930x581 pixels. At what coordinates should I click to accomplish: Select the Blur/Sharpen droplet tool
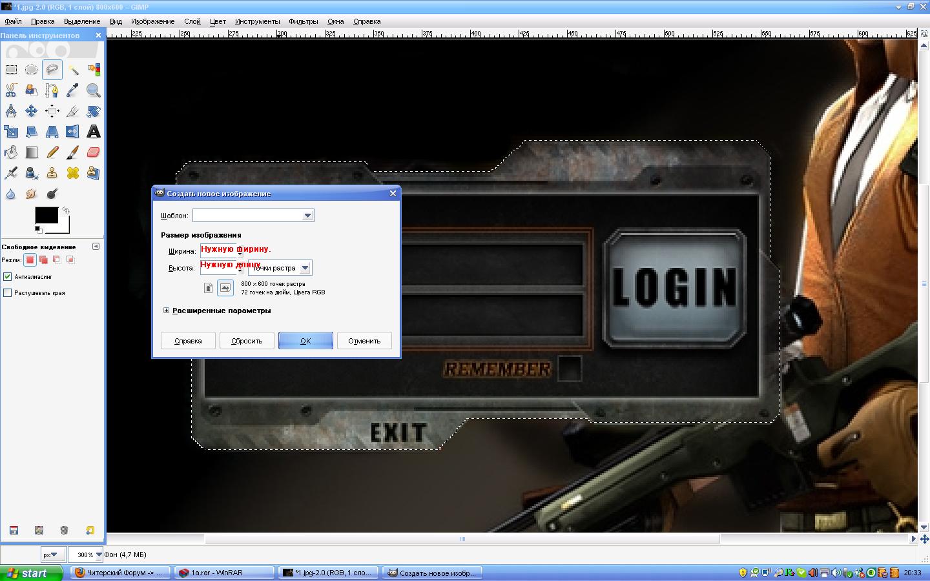11,194
